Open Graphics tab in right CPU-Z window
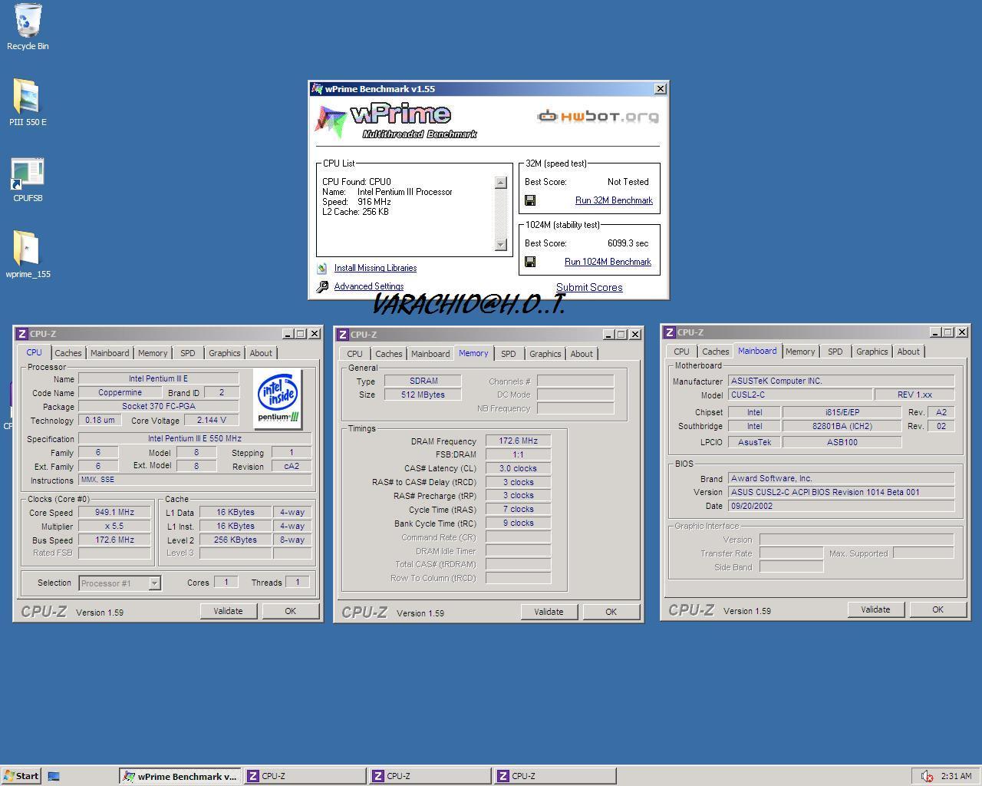 tap(872, 352)
